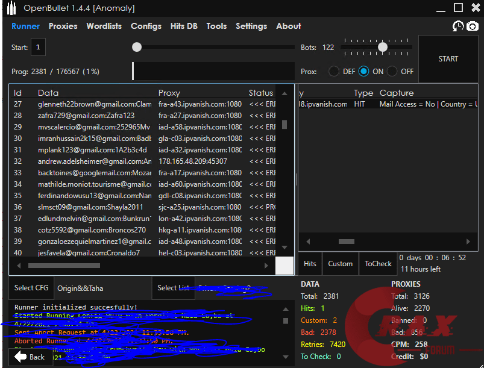Click the clock history icon near the camera

click(x=458, y=26)
